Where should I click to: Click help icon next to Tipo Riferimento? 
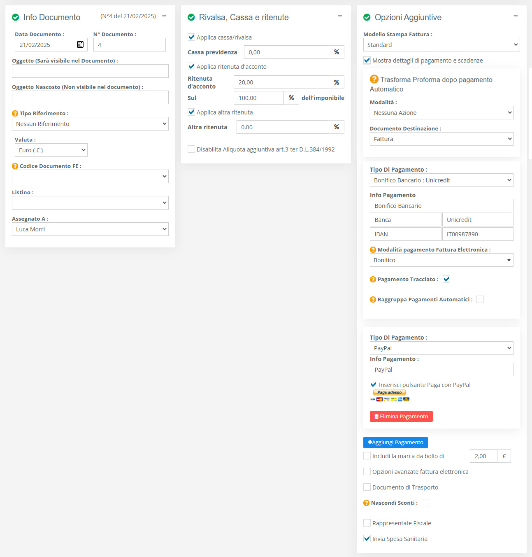(15, 114)
